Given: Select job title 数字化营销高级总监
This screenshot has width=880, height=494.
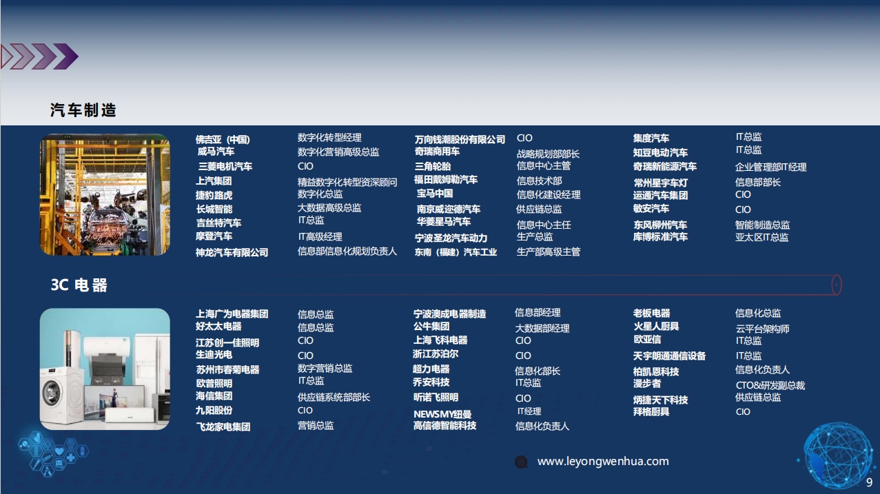Looking at the screenshot, I should (338, 152).
